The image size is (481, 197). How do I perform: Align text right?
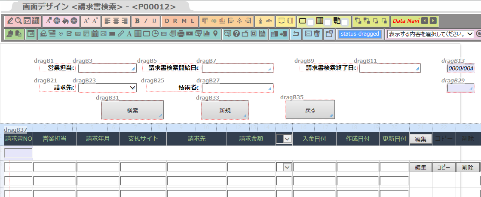point(125,21)
